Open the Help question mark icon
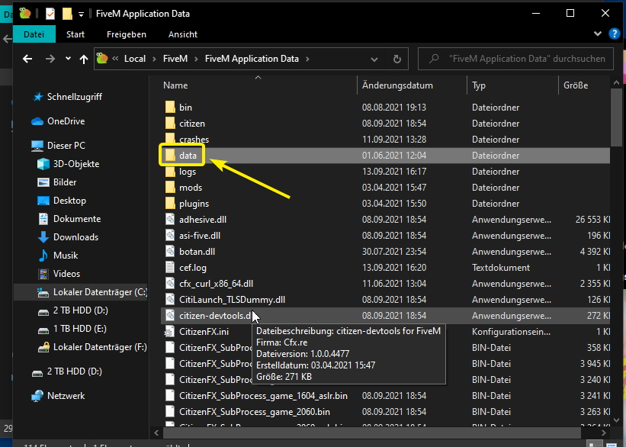 pyautogui.click(x=613, y=34)
